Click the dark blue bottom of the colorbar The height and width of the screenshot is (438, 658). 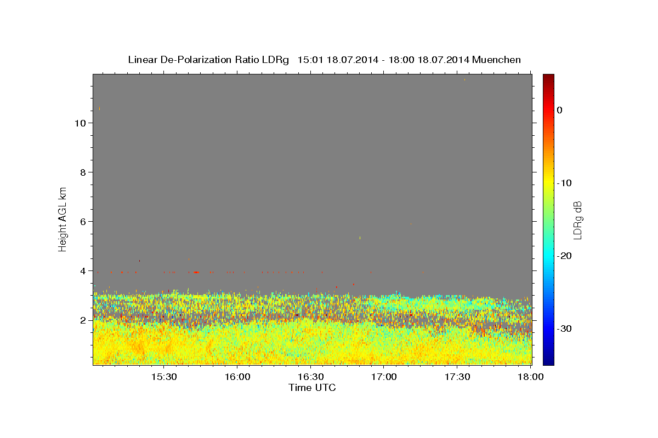548,360
